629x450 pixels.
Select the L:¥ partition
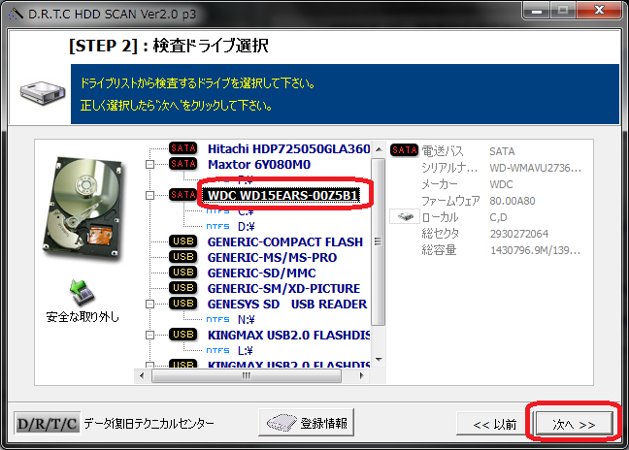(x=246, y=351)
